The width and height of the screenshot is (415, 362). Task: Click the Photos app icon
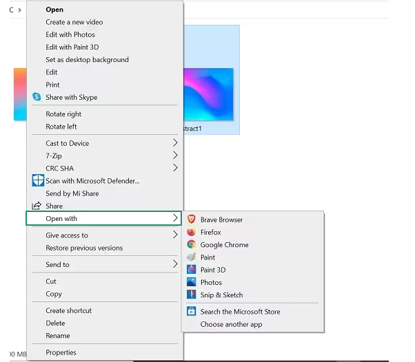pyautogui.click(x=192, y=282)
